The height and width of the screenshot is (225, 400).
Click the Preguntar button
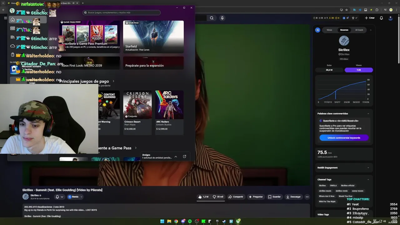(x=256, y=197)
